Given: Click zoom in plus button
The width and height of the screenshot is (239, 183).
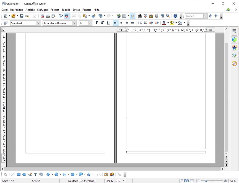Looking at the screenshot, I should (x=225, y=181).
